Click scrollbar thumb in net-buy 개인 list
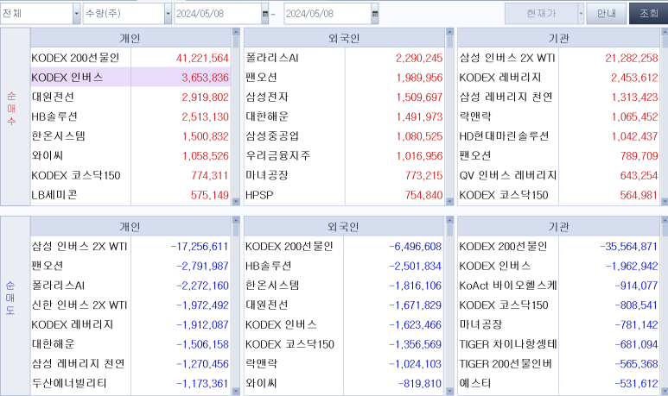This screenshot has width=668, height=396. (x=236, y=41)
